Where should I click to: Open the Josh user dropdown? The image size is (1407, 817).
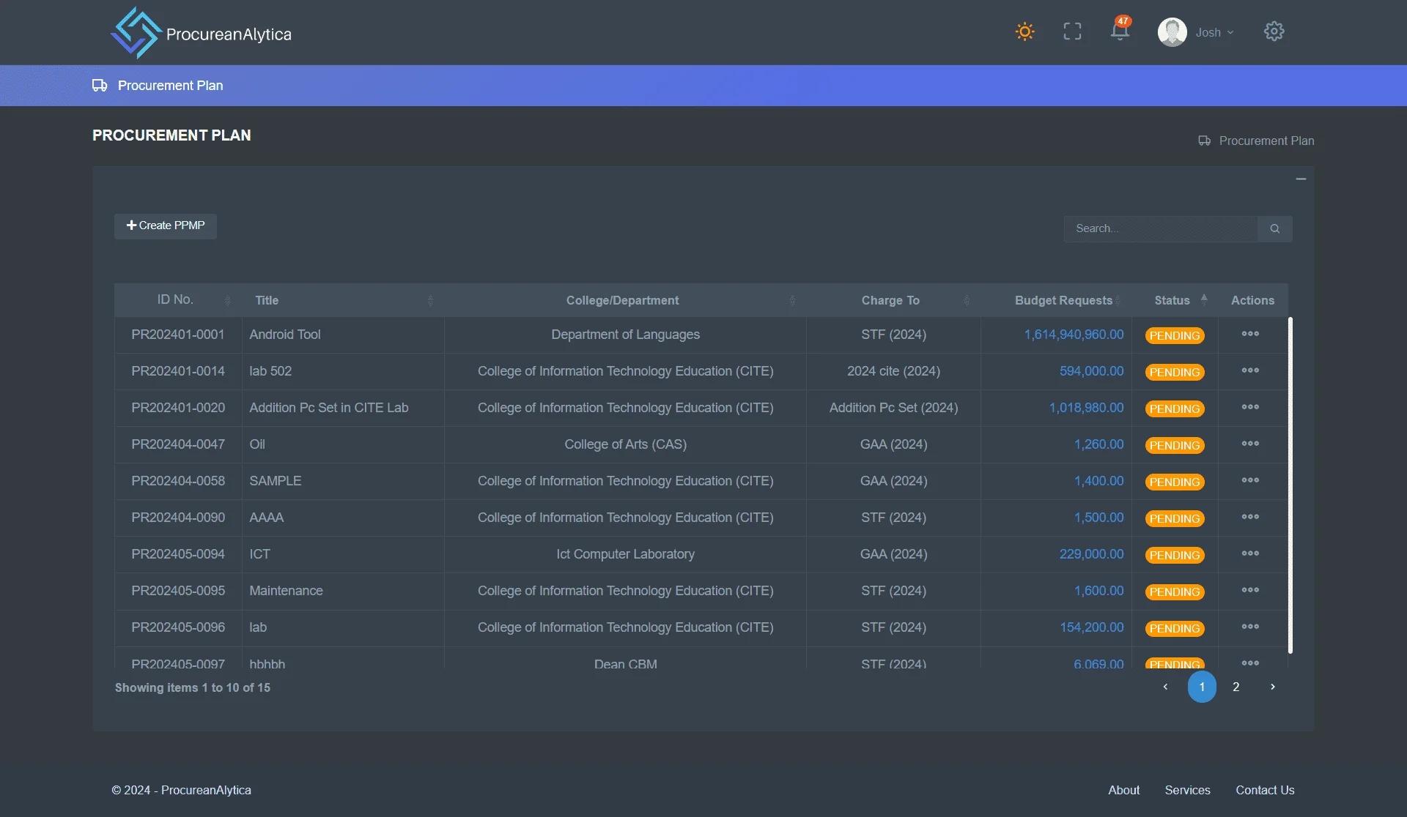click(1214, 32)
